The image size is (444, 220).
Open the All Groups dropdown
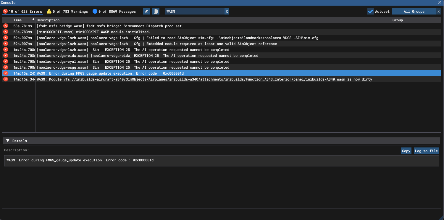414,11
